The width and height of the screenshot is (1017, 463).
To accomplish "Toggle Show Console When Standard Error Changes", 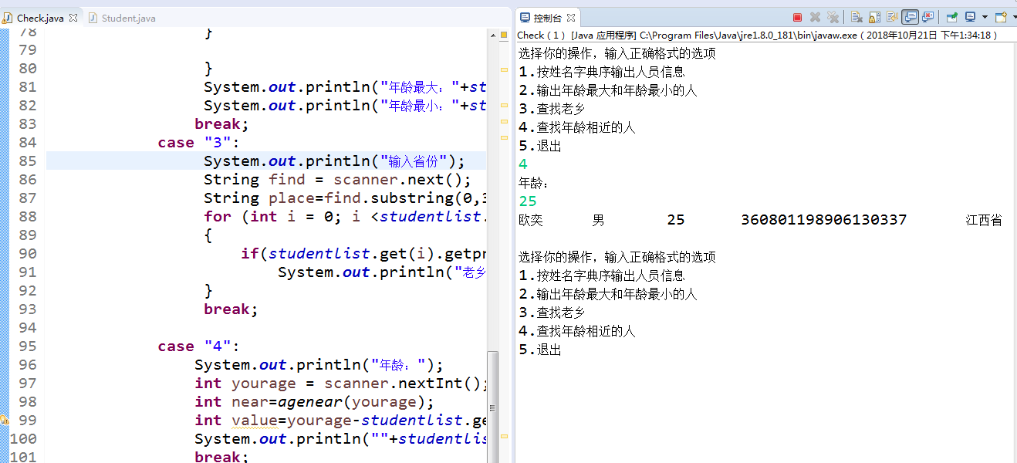I will (927, 17).
